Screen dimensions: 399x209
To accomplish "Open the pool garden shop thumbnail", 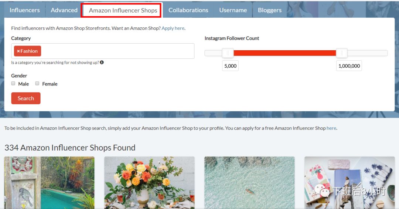I will tap(50, 183).
